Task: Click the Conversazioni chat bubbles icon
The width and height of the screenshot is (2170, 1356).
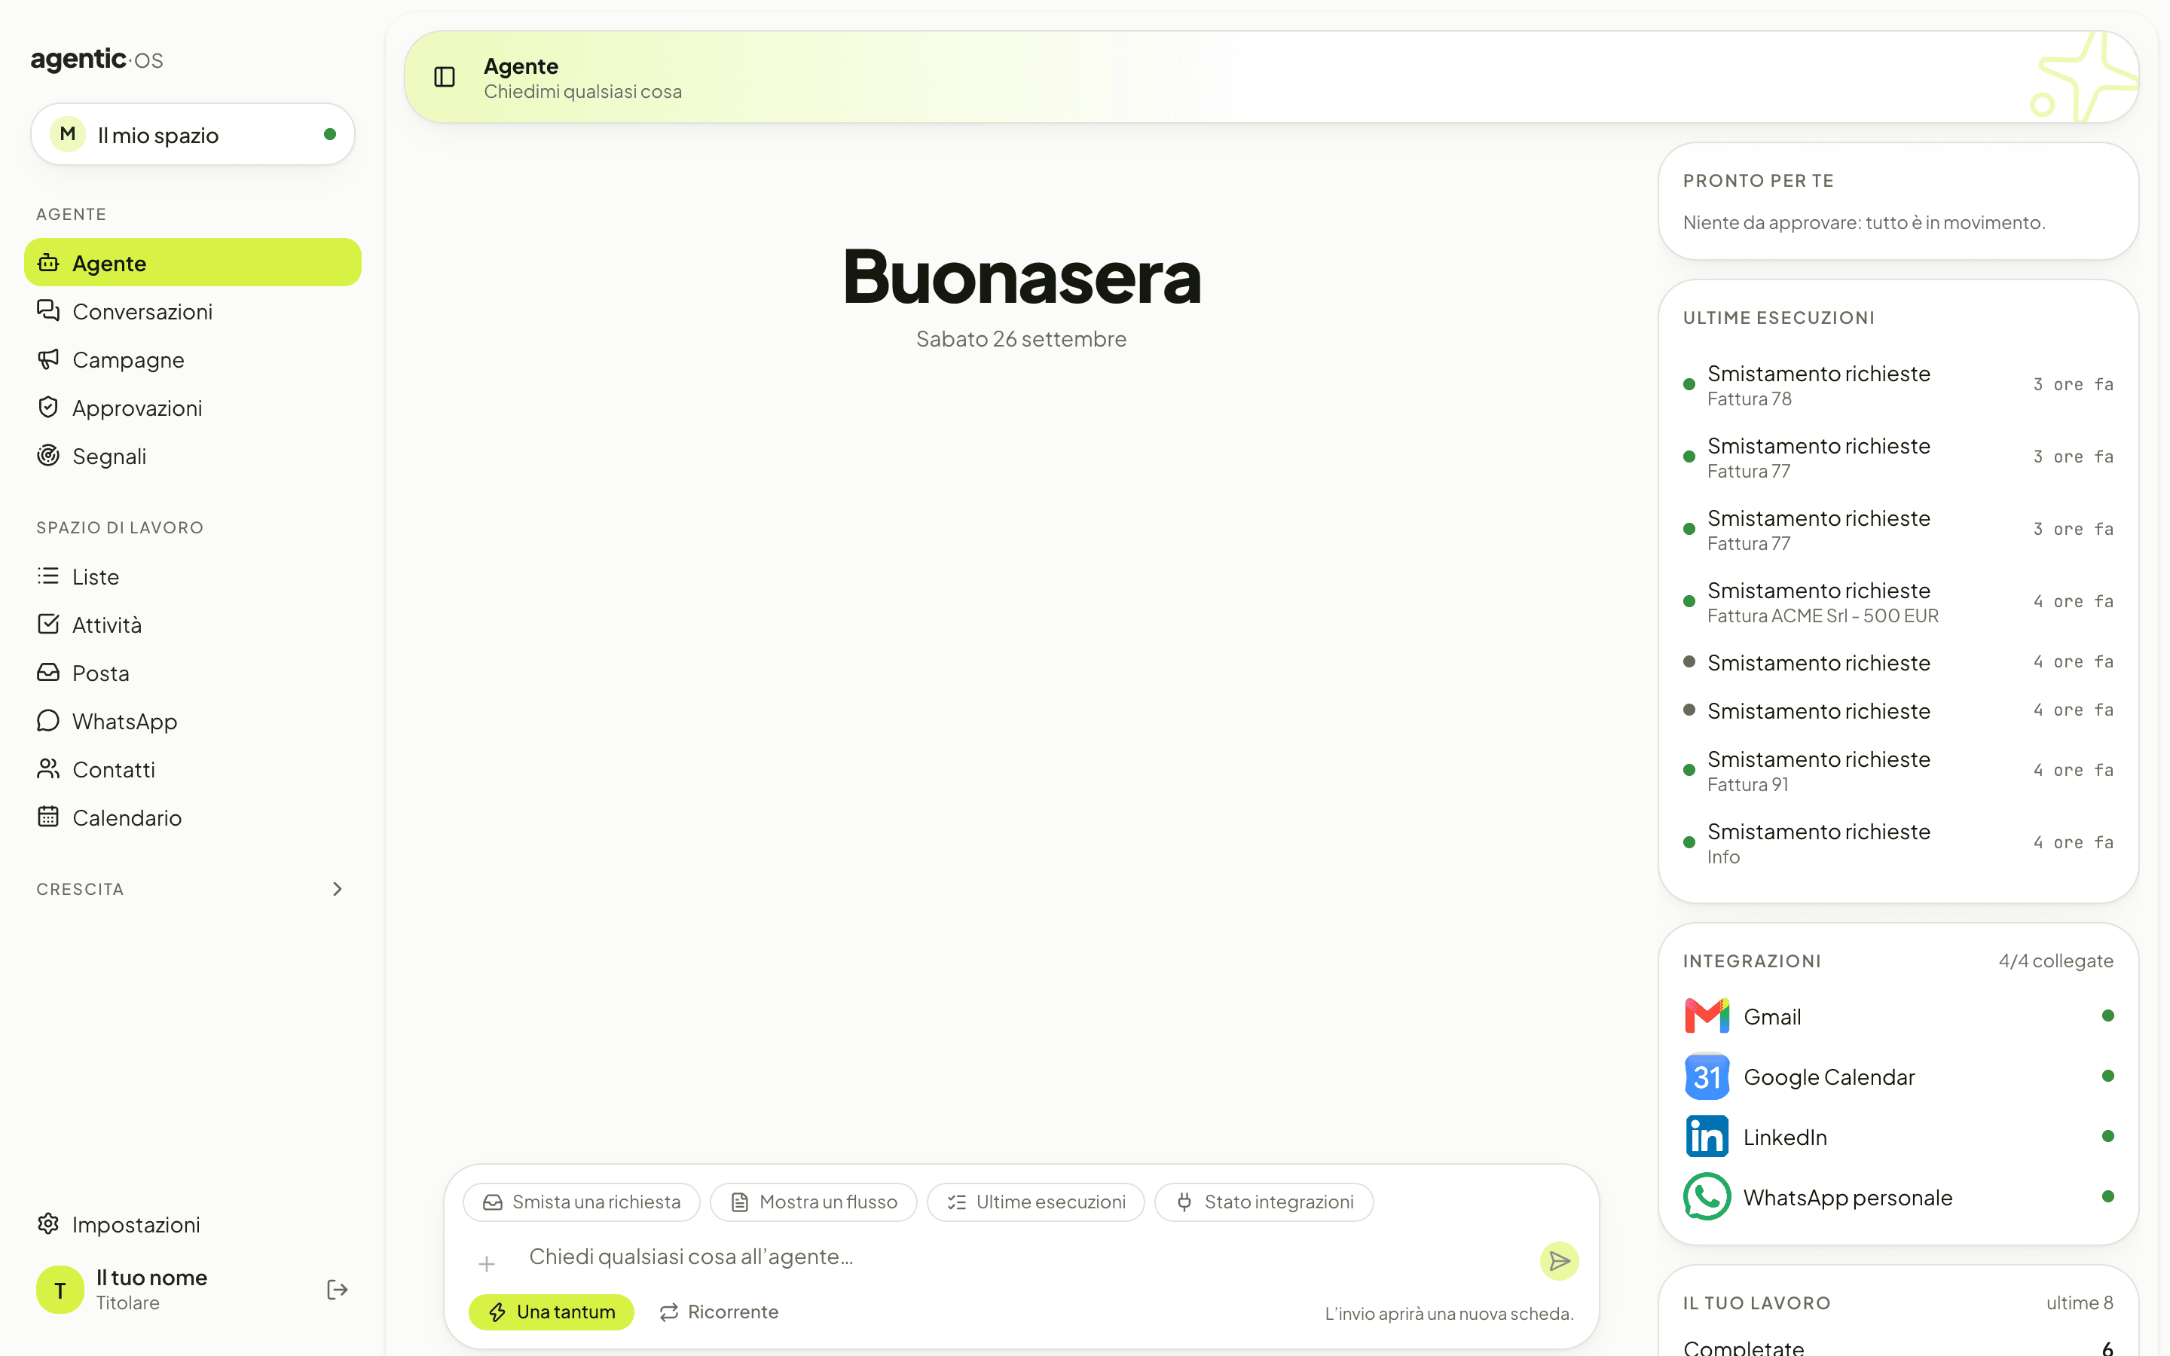Action: [48, 310]
